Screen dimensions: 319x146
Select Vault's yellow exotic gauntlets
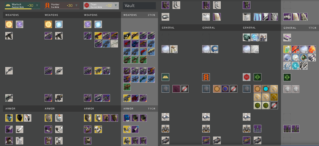coord(127,129)
